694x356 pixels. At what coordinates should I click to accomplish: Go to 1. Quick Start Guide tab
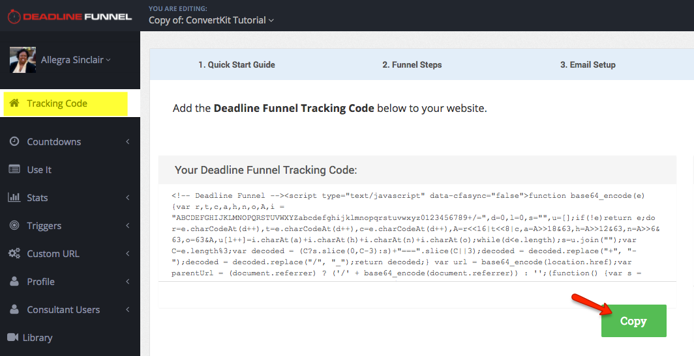pos(236,64)
